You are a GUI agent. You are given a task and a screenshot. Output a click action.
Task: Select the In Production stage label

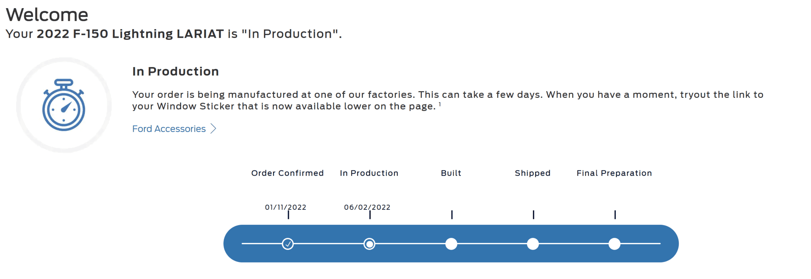369,173
